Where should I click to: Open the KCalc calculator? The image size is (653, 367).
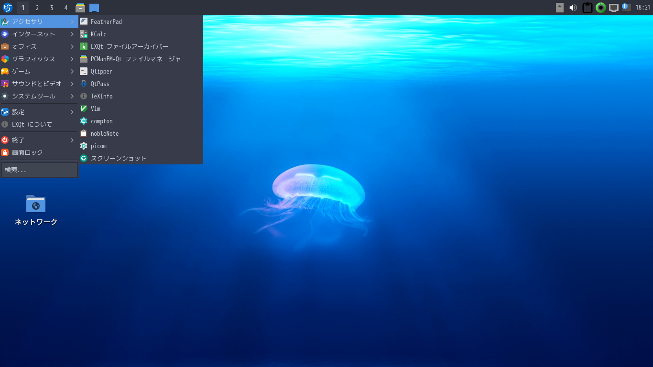tap(98, 34)
